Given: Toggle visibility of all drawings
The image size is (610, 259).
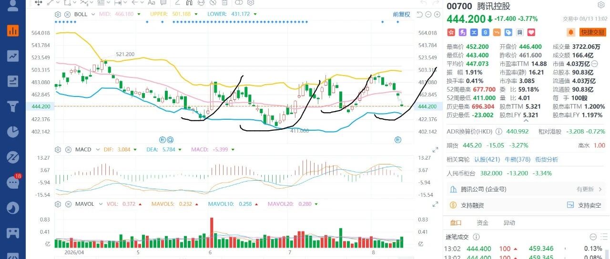Looking at the screenshot, I should pyautogui.click(x=213, y=3).
